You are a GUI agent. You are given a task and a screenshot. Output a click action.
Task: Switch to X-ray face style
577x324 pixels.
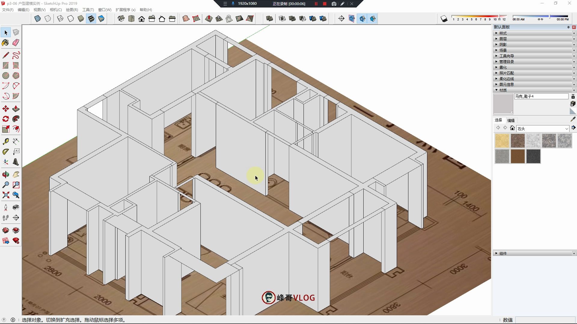click(x=38, y=18)
